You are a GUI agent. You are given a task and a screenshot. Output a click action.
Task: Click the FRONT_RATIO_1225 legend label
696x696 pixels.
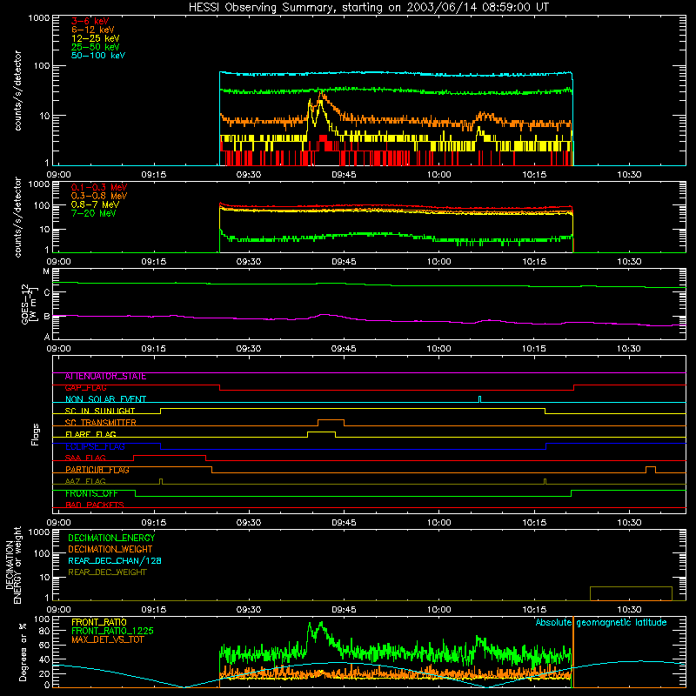(x=112, y=631)
